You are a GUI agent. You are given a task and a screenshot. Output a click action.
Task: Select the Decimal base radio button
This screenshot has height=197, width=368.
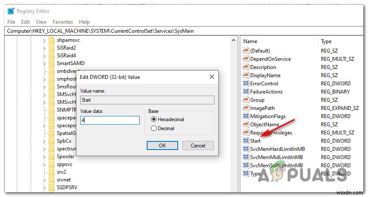tap(154, 128)
